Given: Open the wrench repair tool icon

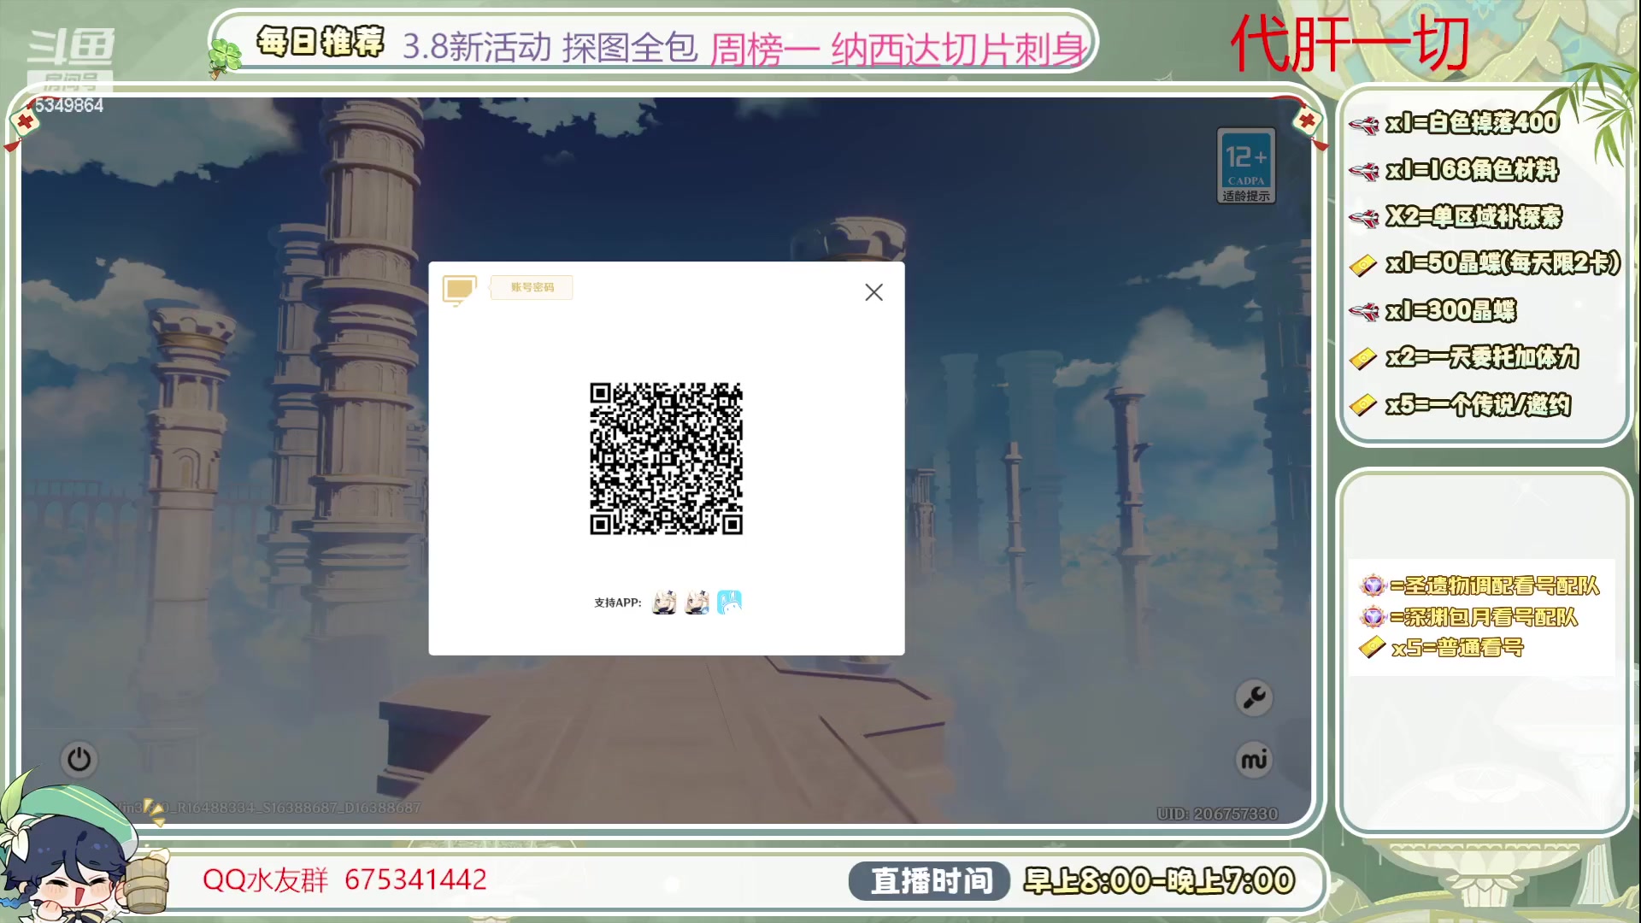Looking at the screenshot, I should (x=1253, y=699).
